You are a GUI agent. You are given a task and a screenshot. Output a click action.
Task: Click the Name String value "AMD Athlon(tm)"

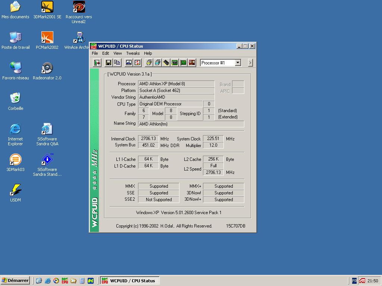click(191, 124)
